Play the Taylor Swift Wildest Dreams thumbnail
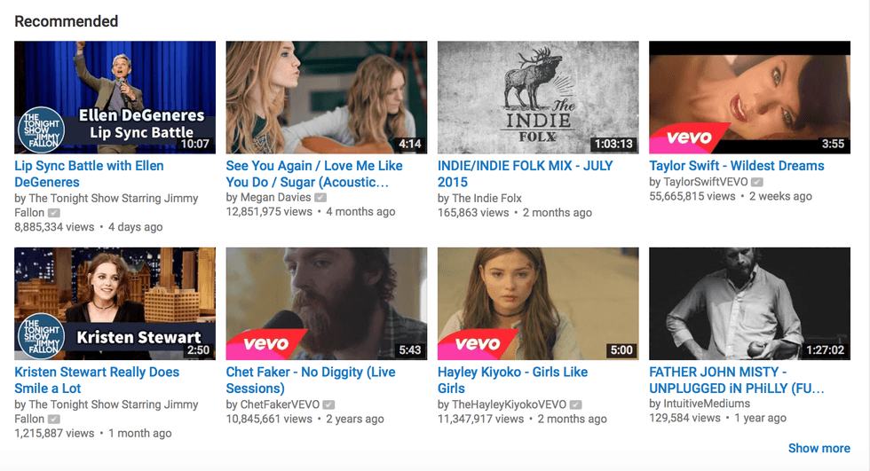Image resolution: width=870 pixels, height=471 pixels. 749,98
